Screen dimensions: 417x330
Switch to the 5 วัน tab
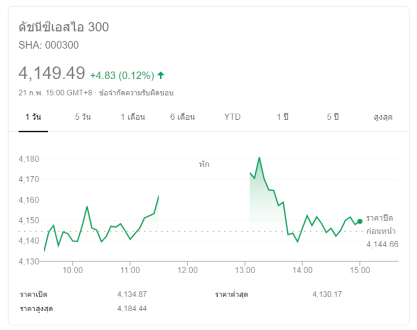coord(83,117)
